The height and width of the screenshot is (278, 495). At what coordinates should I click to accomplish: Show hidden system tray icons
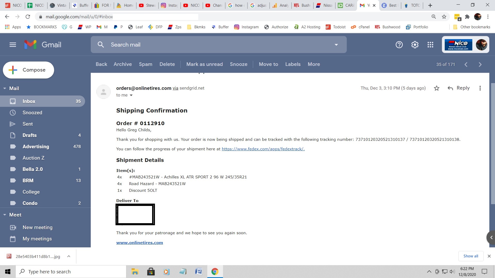tap(429, 272)
